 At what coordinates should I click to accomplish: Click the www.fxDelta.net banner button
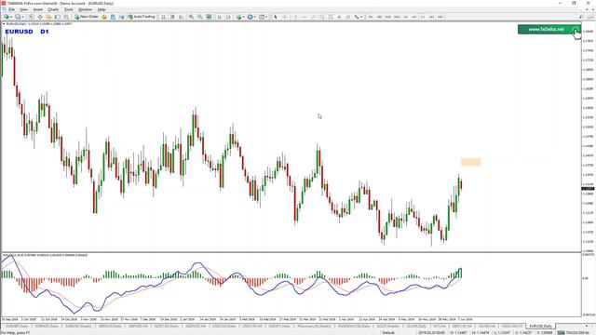point(549,29)
